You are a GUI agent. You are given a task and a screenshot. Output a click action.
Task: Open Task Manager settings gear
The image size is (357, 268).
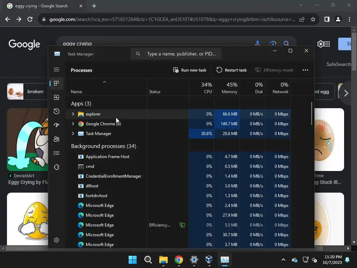(56, 240)
